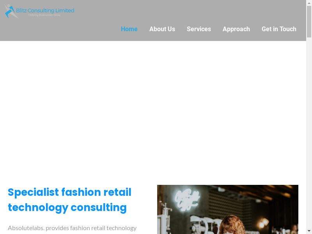Click the scrollbar down arrow
Viewport: 312px width, 234px height.
point(309,231)
